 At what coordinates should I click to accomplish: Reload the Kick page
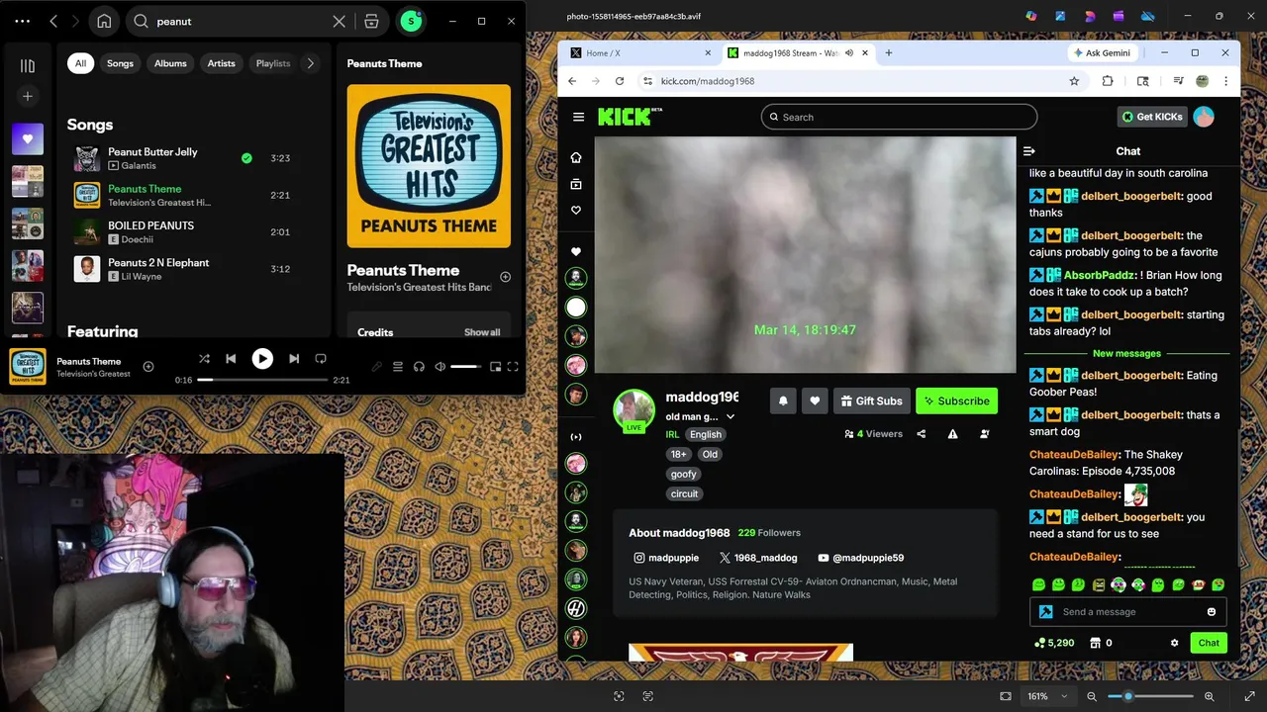pyautogui.click(x=620, y=81)
